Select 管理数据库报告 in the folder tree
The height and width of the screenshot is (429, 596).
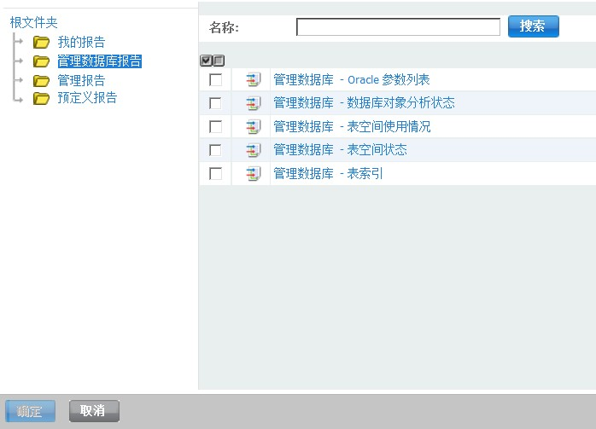100,61
